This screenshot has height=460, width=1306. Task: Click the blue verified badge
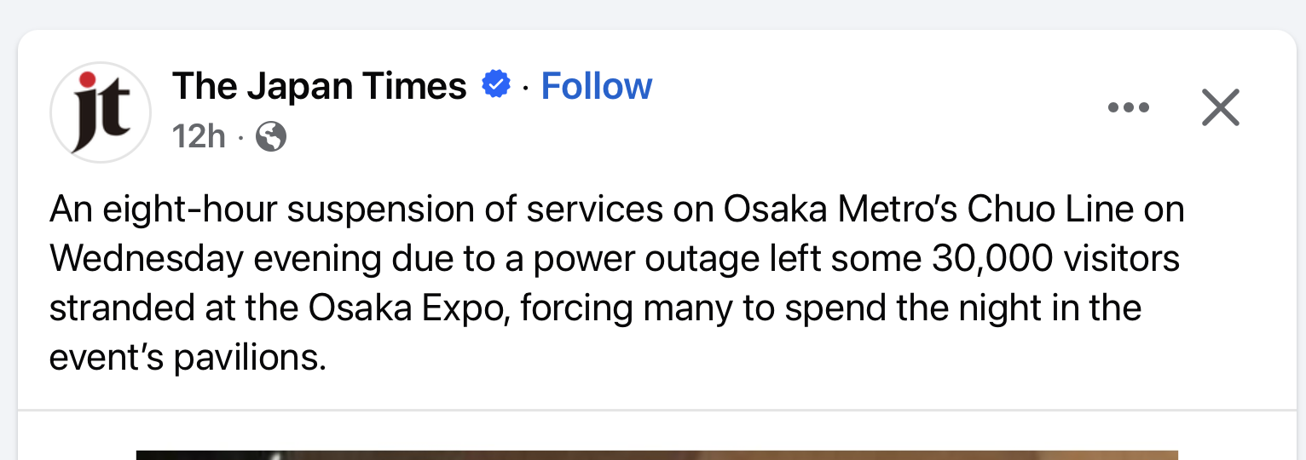(x=496, y=85)
